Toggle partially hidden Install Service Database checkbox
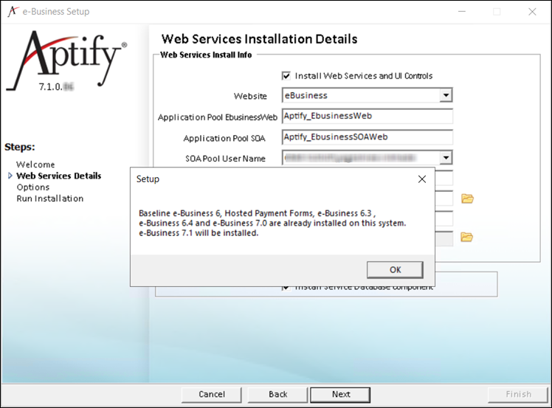 click(286, 288)
